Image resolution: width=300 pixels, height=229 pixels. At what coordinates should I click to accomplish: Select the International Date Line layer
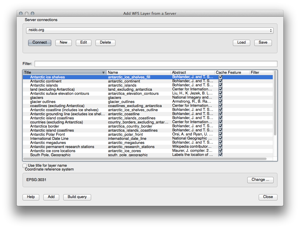pyautogui.click(x=49, y=139)
